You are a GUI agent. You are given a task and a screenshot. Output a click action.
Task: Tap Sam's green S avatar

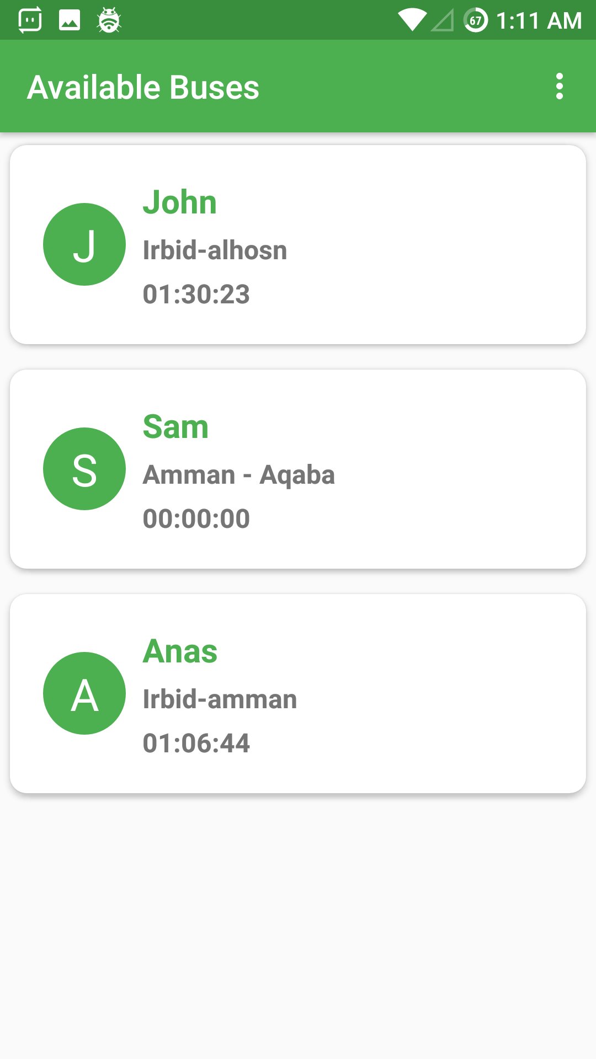point(84,469)
